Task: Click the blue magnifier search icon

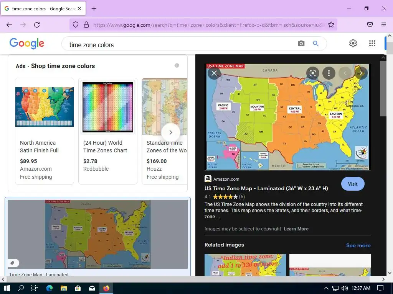Action: [316, 44]
